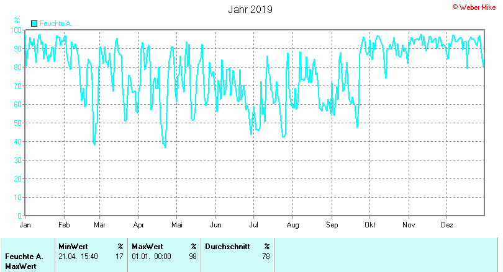
Task: Click the maximum value 98
Action: (x=193, y=256)
